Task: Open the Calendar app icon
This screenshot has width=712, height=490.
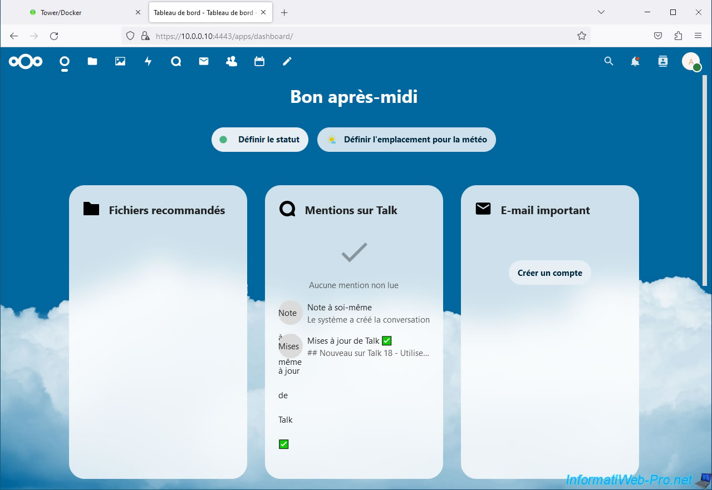Action: click(259, 62)
